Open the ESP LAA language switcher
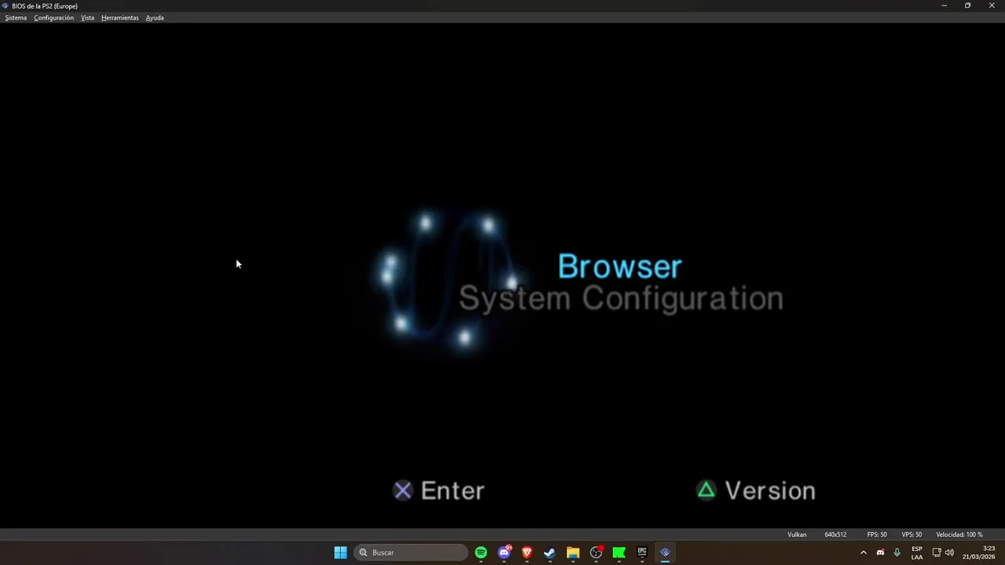The width and height of the screenshot is (1005, 565). (917, 552)
